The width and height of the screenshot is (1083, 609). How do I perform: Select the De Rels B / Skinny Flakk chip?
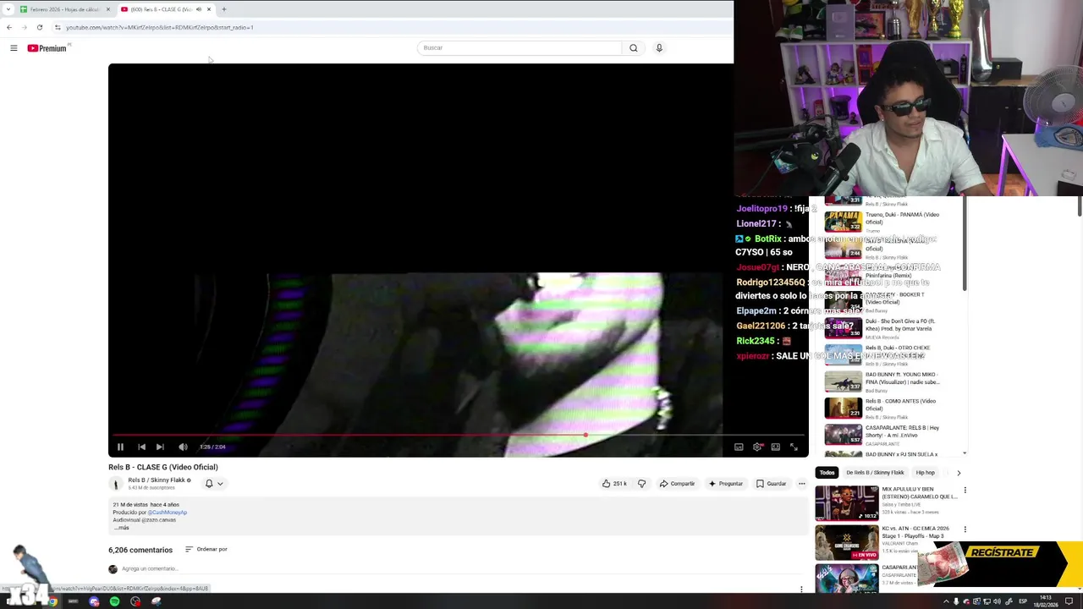coord(875,473)
